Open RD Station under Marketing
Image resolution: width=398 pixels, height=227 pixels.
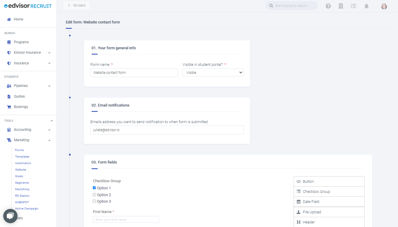(22, 196)
